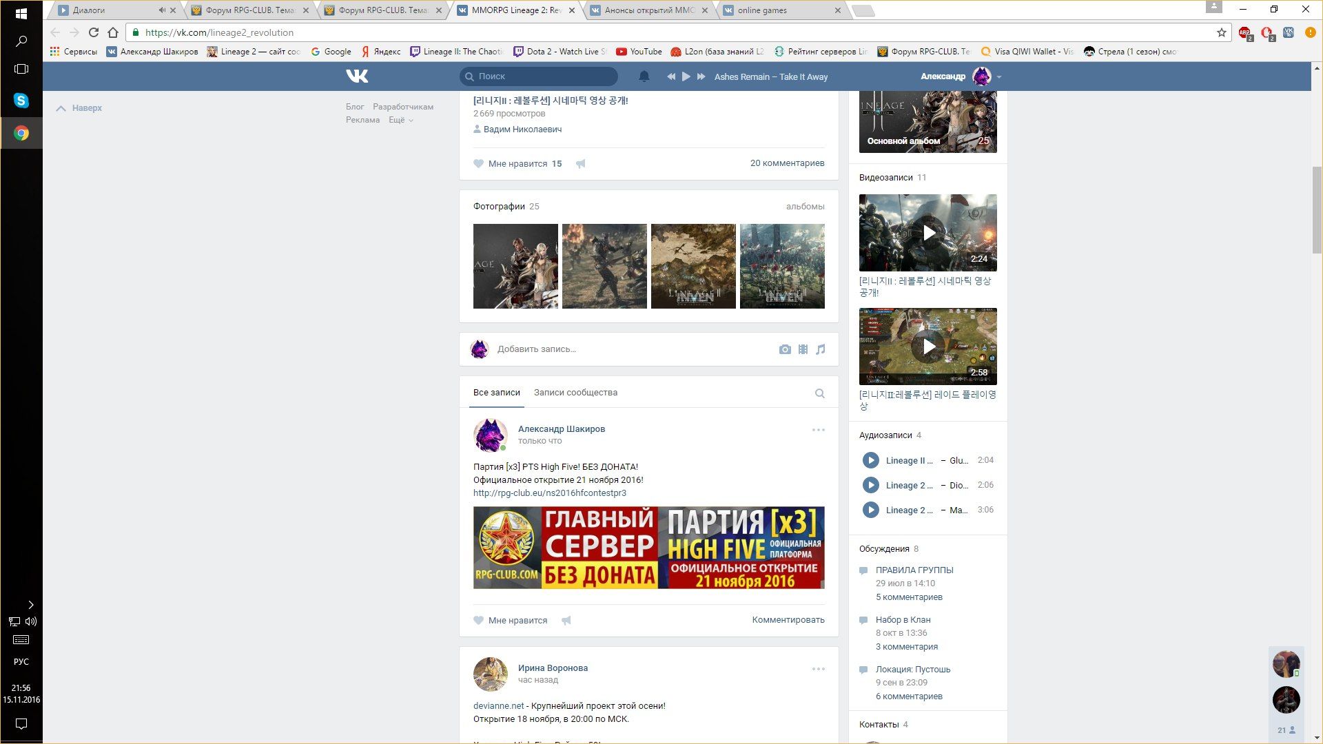Mute the Диалоги tab via speaker icon
This screenshot has width=1323, height=744.
(162, 10)
